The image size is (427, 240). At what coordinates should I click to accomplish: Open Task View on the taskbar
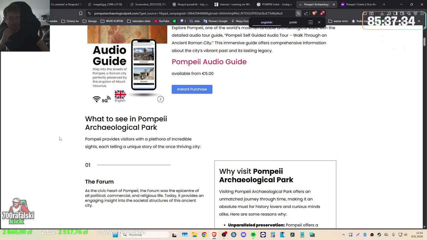click(174, 235)
